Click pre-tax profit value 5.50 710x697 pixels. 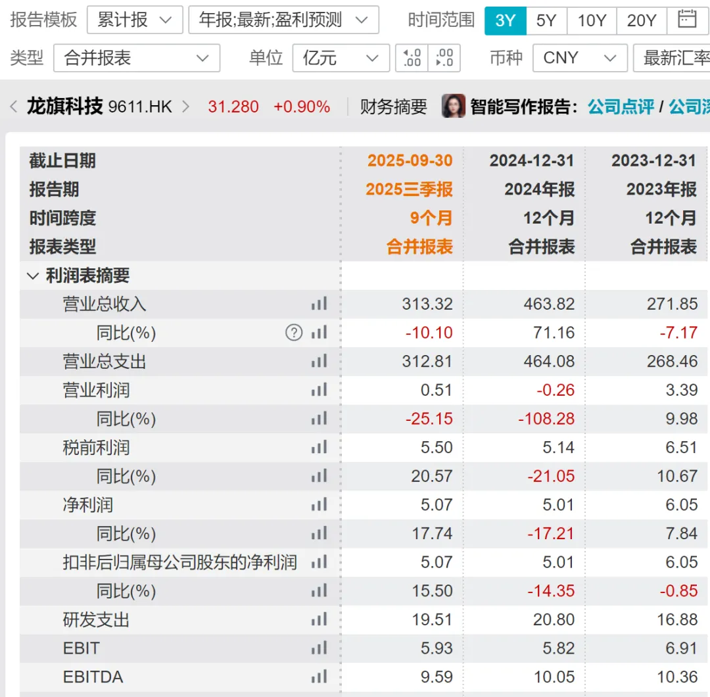point(437,447)
